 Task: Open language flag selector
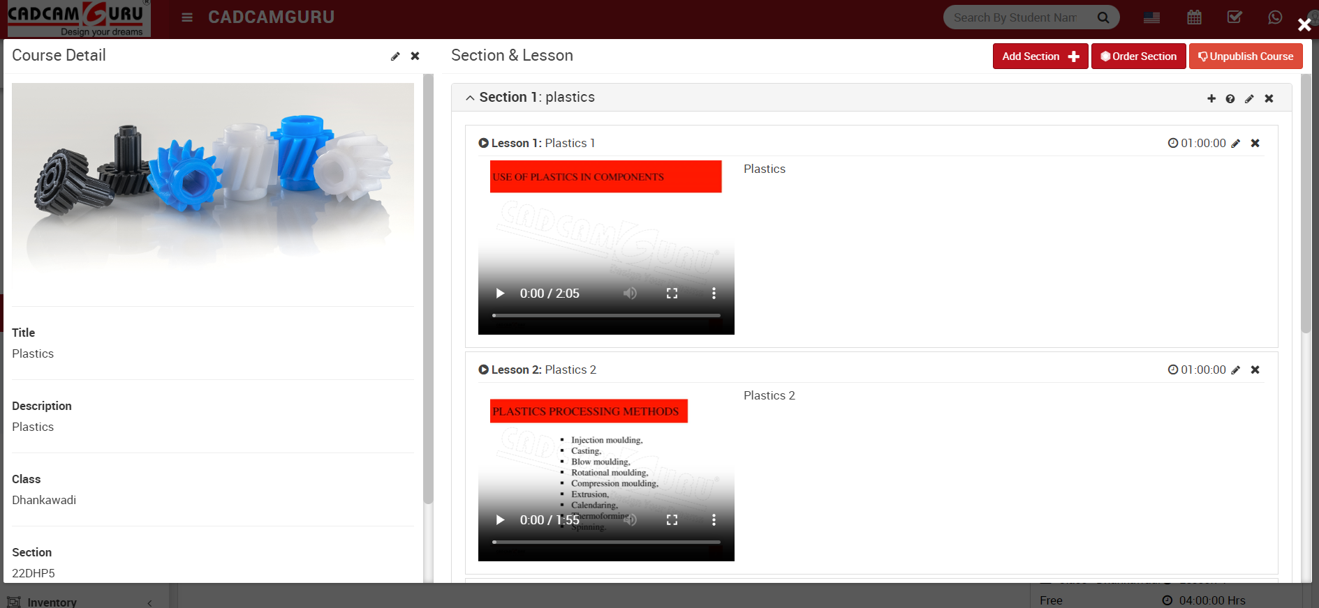coord(1152,17)
